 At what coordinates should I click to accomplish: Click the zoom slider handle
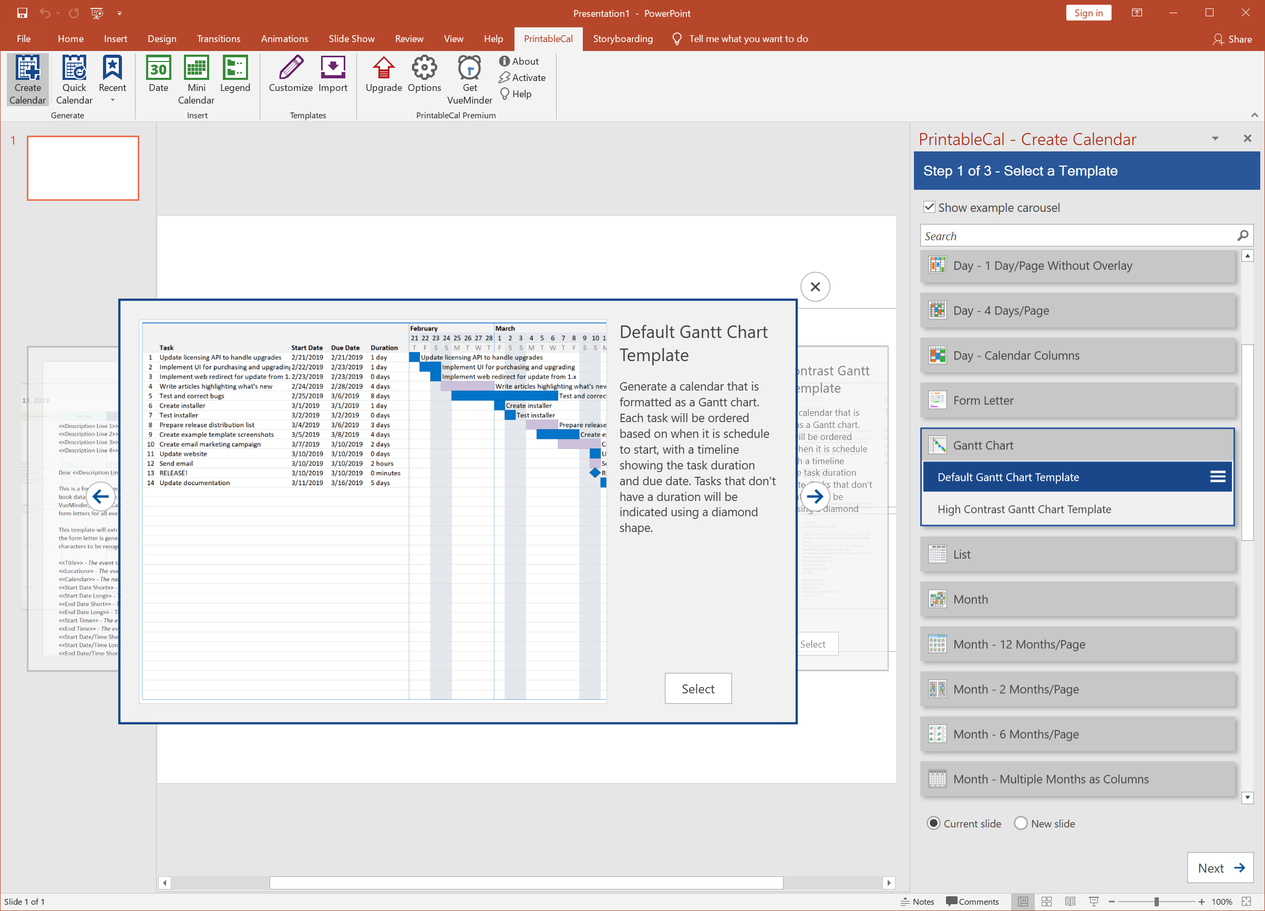(1157, 902)
